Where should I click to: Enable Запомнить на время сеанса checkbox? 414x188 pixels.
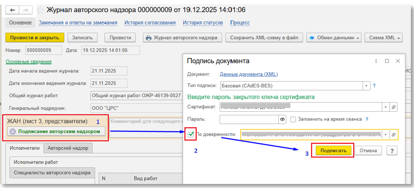coord(293,119)
